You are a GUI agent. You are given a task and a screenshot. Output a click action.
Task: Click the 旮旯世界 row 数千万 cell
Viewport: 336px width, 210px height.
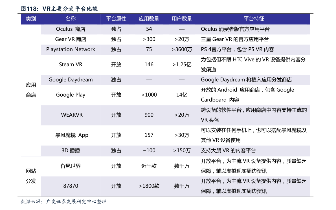tap(182, 166)
